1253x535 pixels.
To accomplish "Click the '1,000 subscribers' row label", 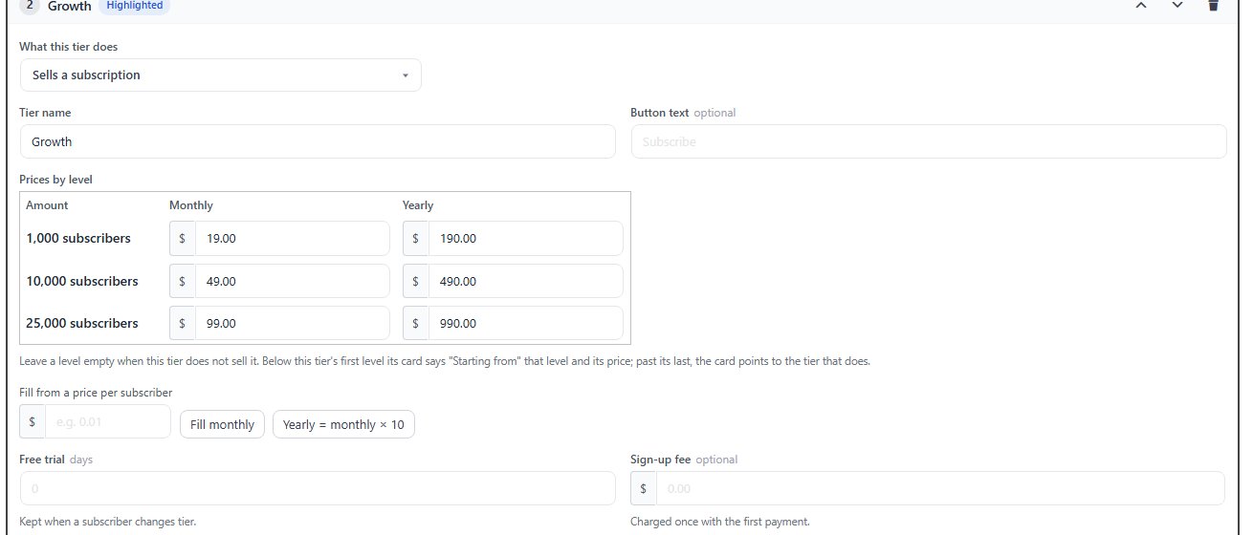I will click(x=78, y=239).
